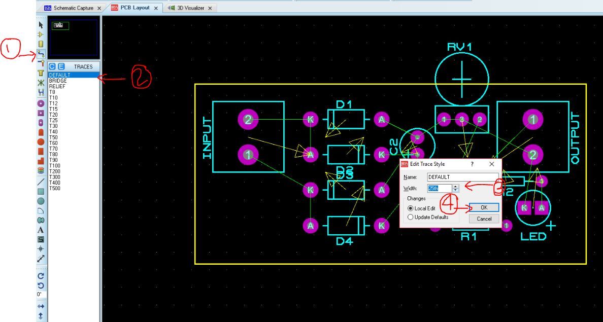Click the Rotate Clockwise icon
This screenshot has height=322, width=603.
(41, 276)
